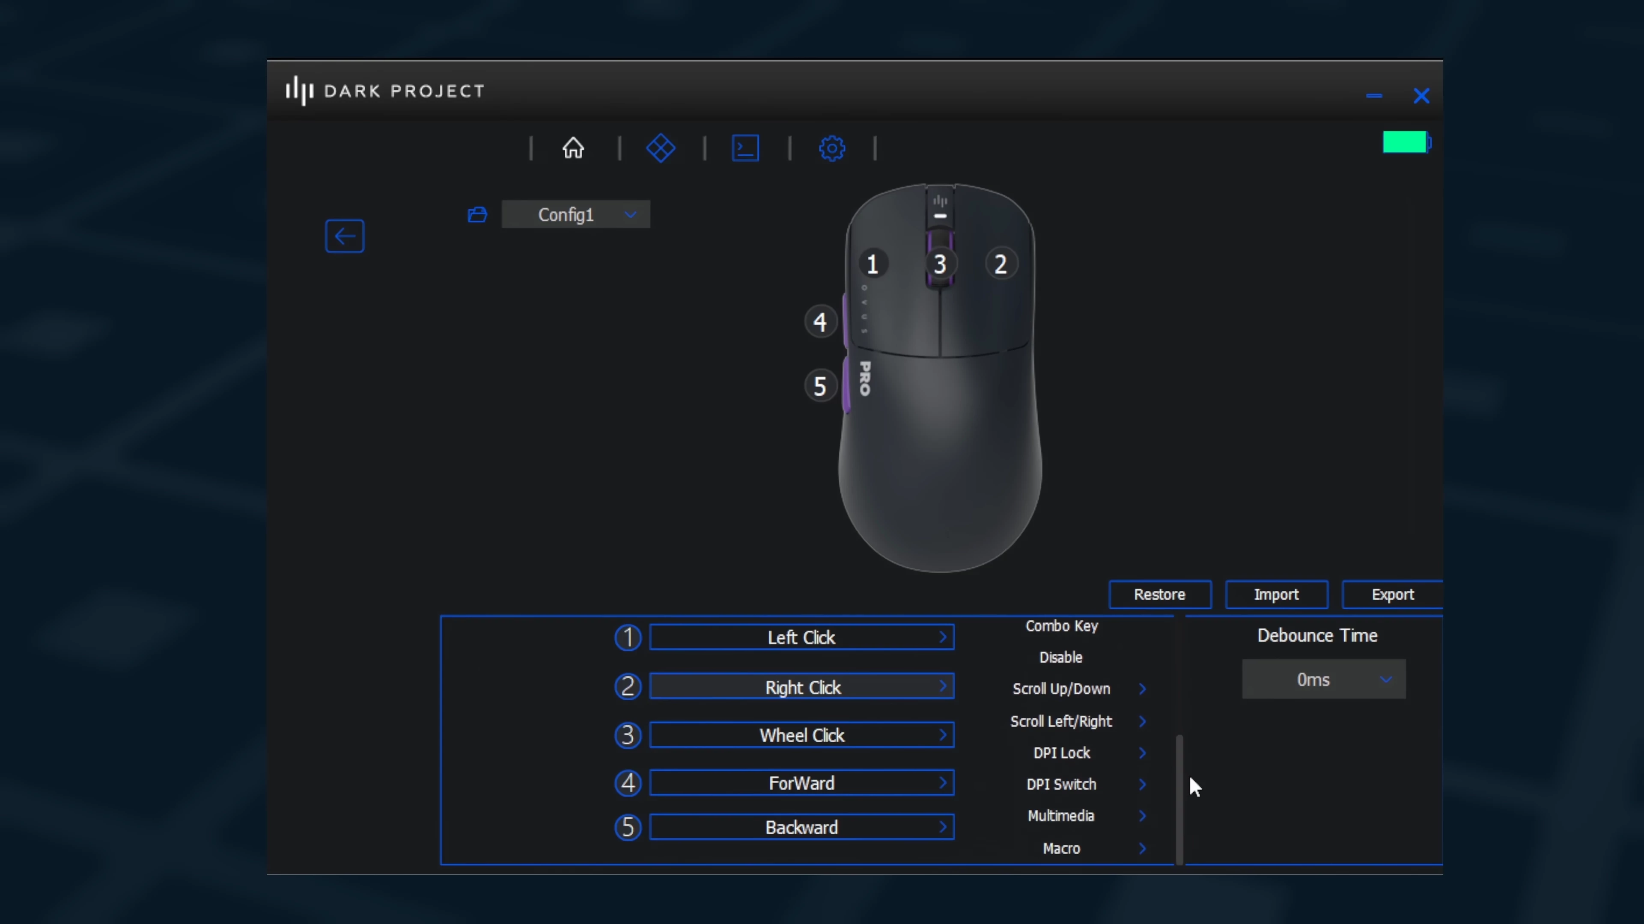The height and width of the screenshot is (924, 1644).
Task: Expand the DPI Lock submenu arrow
Action: pyautogui.click(x=1142, y=753)
